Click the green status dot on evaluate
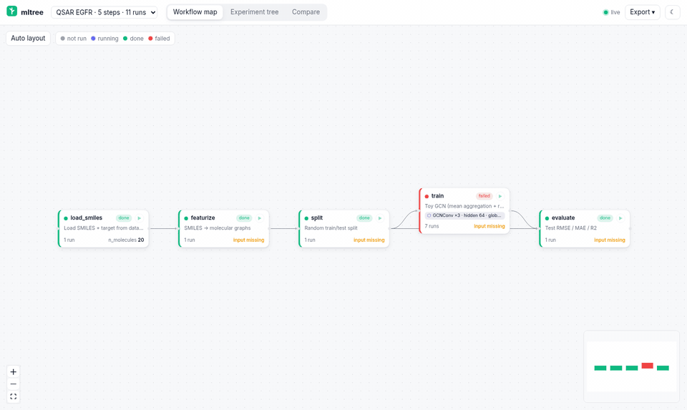The image size is (687, 410). (x=547, y=218)
